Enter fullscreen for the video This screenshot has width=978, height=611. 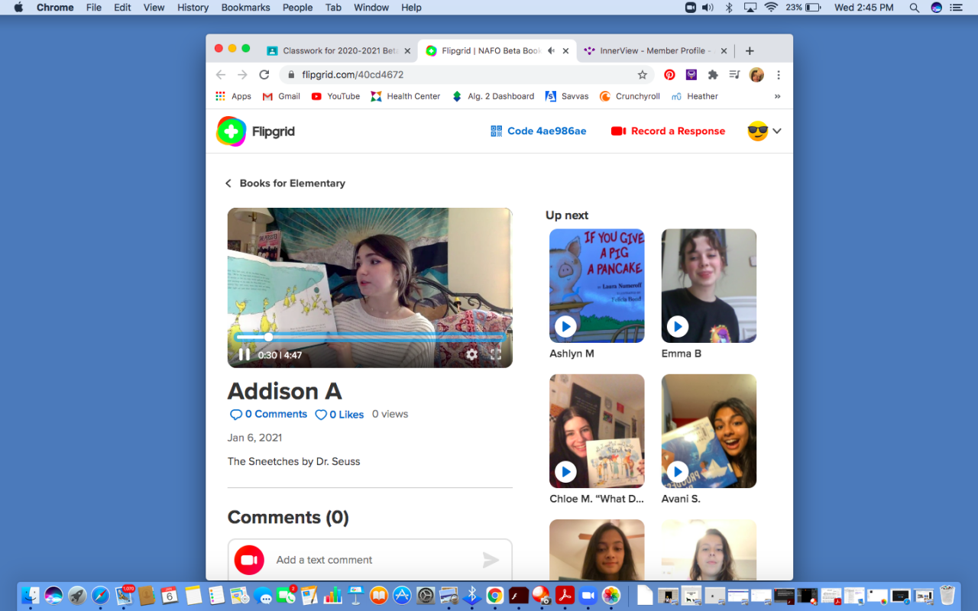(496, 354)
